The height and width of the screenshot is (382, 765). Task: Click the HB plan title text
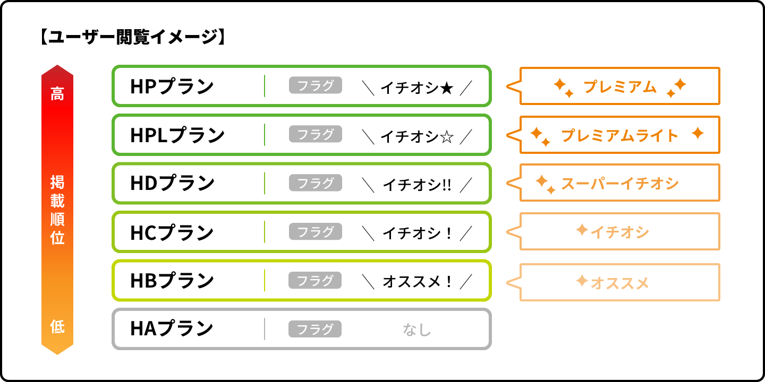pyautogui.click(x=172, y=281)
